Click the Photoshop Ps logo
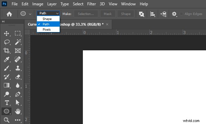 tap(4, 4)
